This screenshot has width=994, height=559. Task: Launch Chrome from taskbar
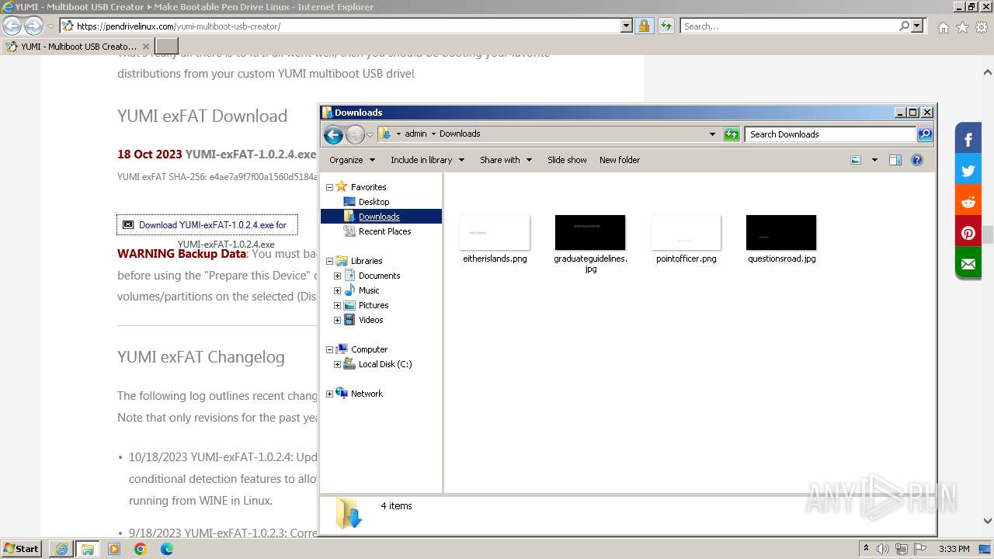point(141,549)
